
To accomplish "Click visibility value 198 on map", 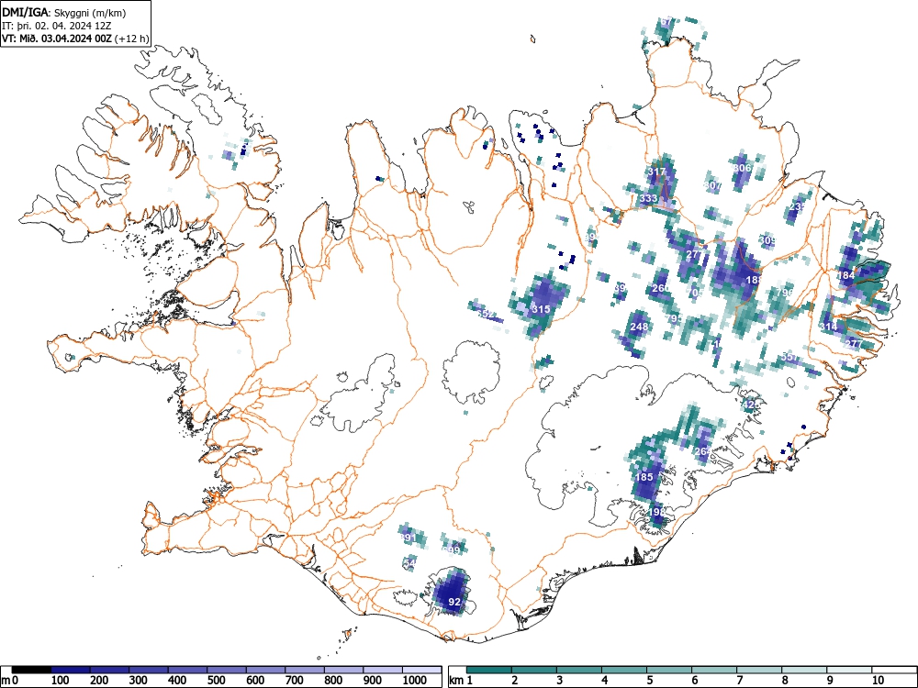I will 657,512.
